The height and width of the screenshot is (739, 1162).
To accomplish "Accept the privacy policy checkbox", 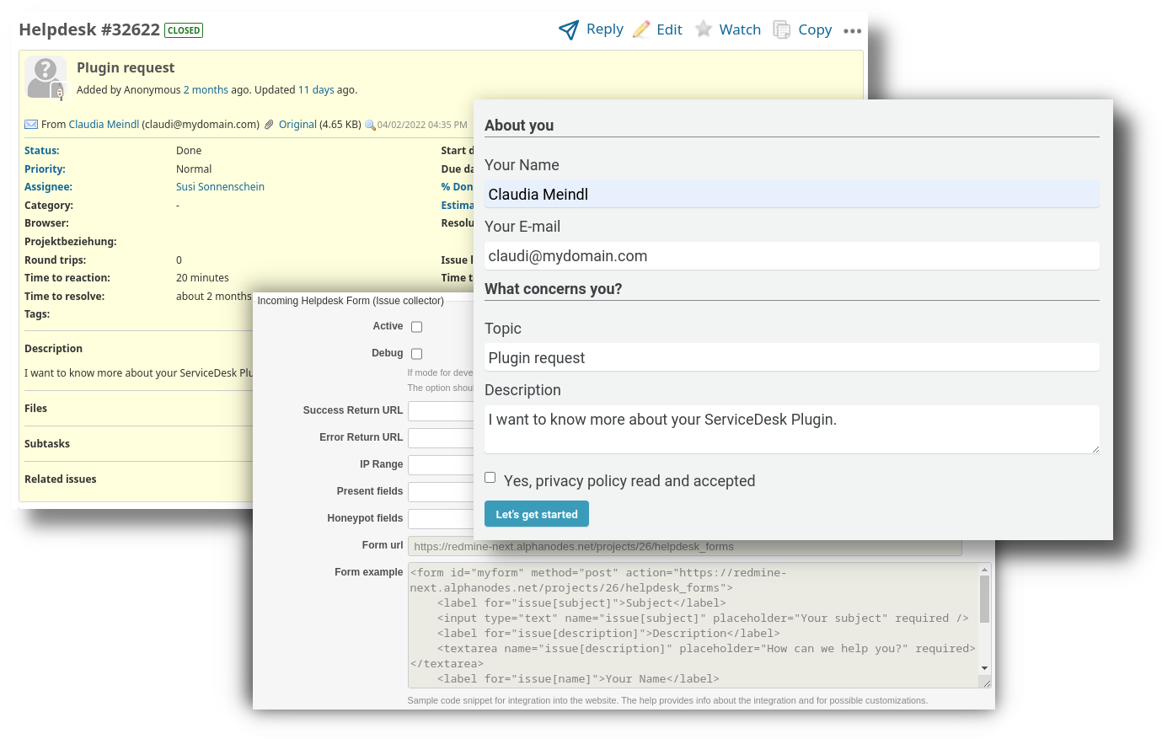I will pos(490,477).
